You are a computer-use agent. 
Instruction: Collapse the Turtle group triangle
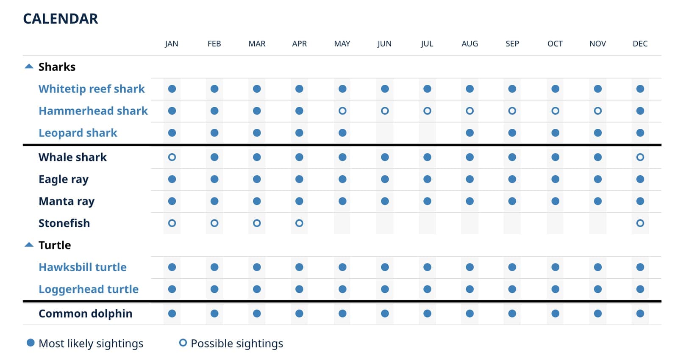(29, 245)
